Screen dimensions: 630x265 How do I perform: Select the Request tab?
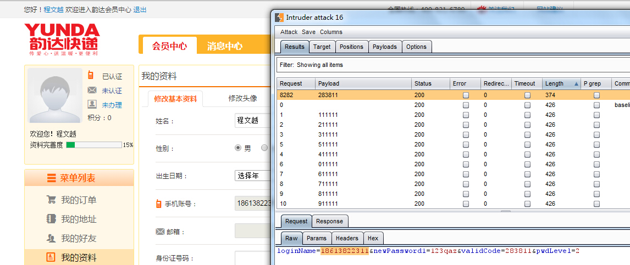[296, 221]
